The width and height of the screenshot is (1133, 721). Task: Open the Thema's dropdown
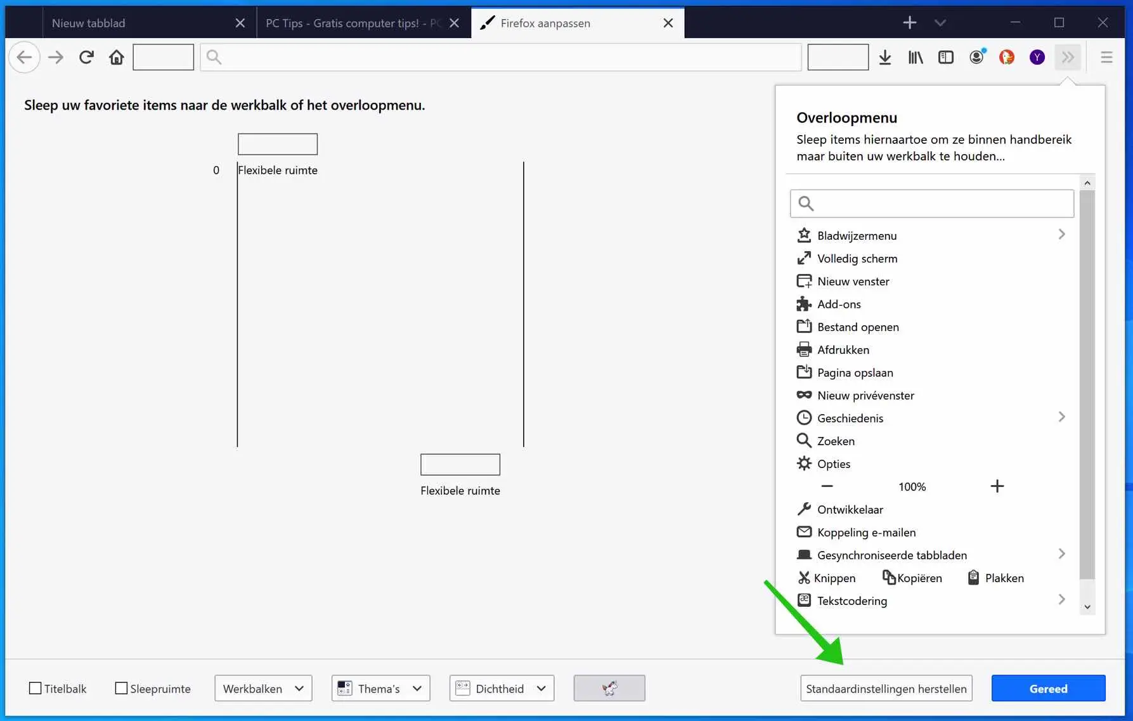pyautogui.click(x=380, y=688)
